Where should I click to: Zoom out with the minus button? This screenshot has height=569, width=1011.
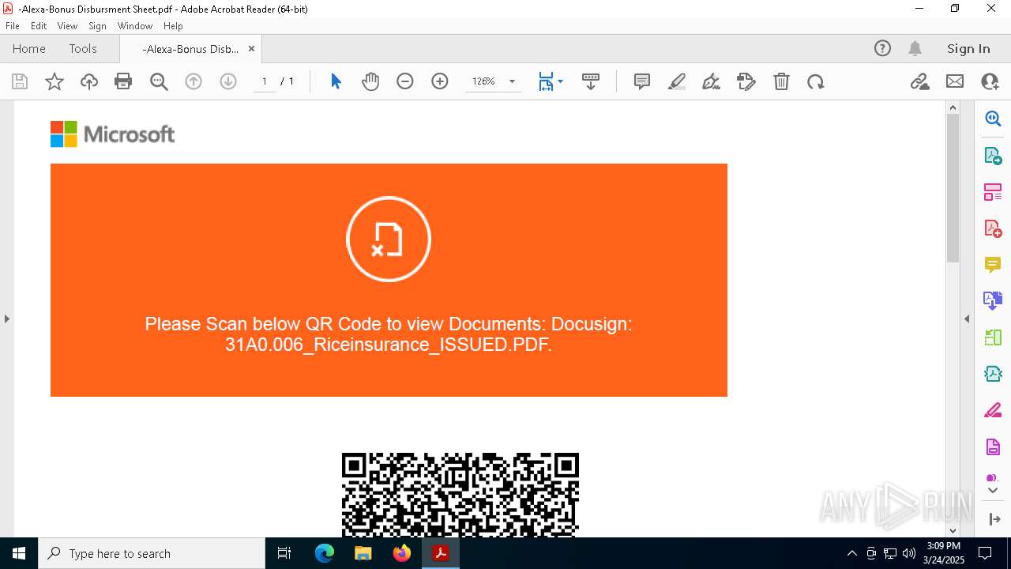tap(405, 81)
